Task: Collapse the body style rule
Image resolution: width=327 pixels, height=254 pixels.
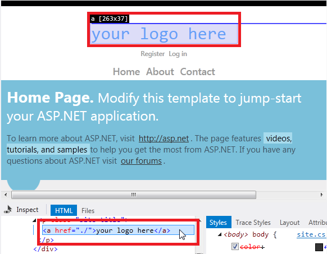Action: [x=219, y=234]
